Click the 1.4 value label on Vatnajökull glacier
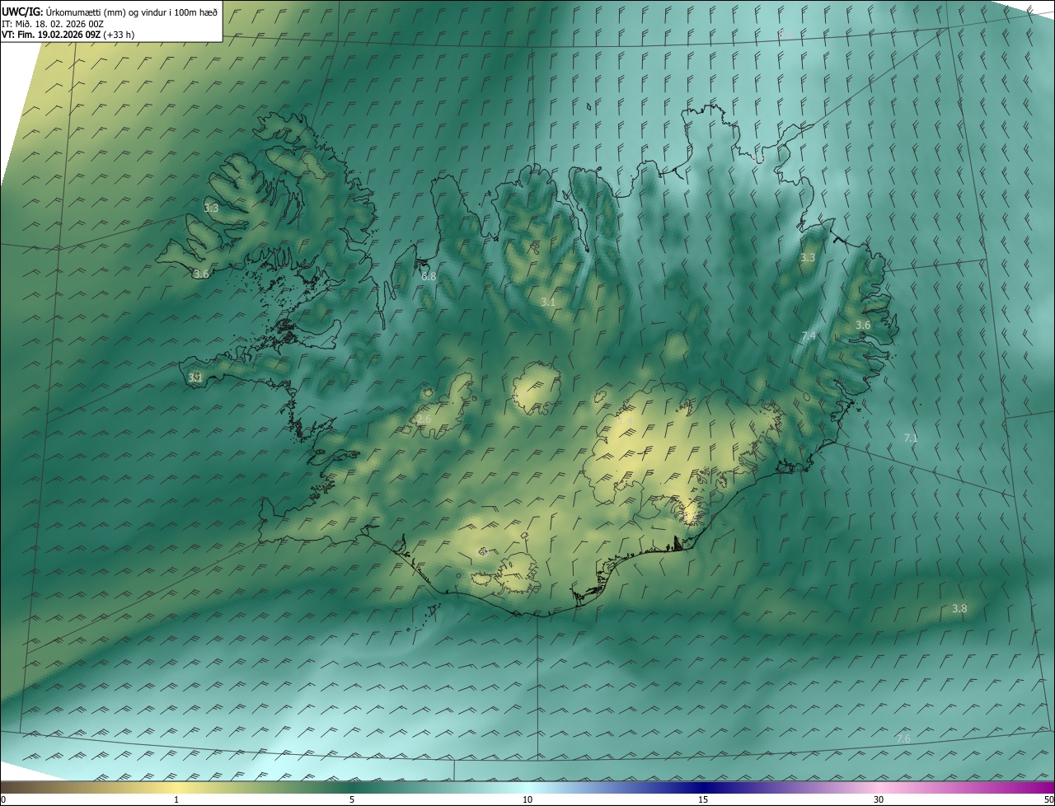 (625, 420)
